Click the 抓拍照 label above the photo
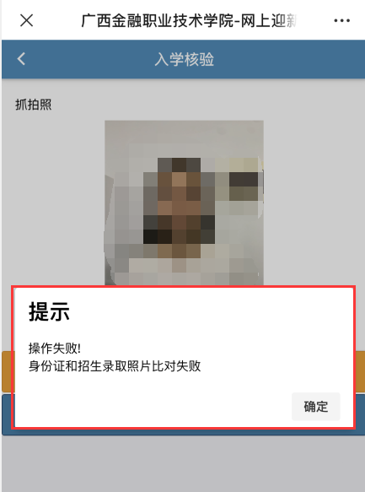Image resolution: width=365 pixels, height=492 pixels. pyautogui.click(x=34, y=105)
